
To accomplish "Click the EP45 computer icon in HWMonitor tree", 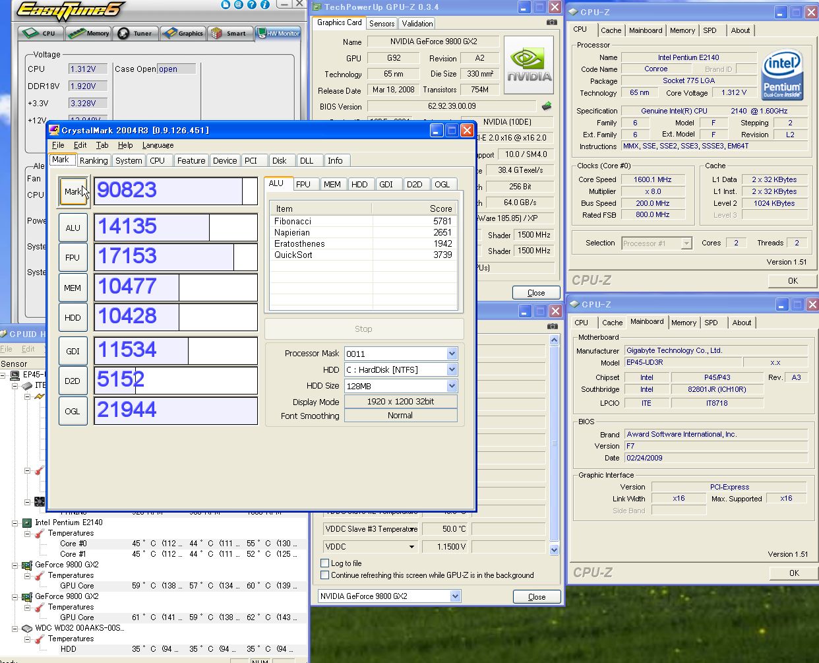I will (x=15, y=375).
